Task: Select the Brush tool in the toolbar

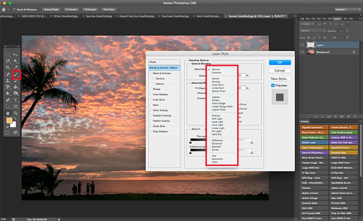Action: pyautogui.click(x=16, y=74)
